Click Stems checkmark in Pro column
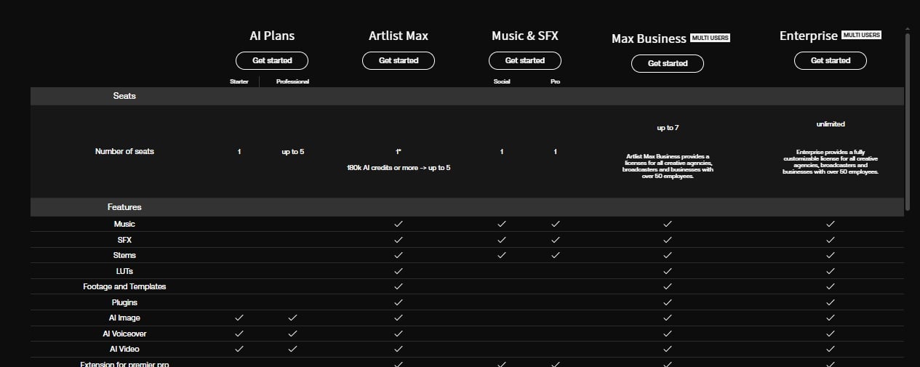The image size is (920, 367). coord(555,255)
